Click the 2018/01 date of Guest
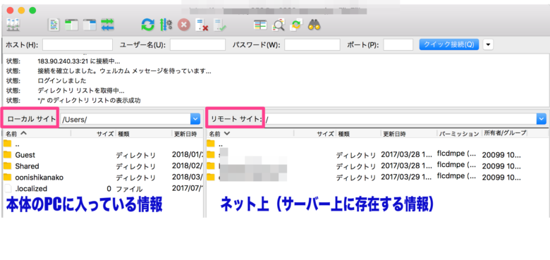Image resolution: width=550 pixels, height=260 pixels. pos(188,154)
